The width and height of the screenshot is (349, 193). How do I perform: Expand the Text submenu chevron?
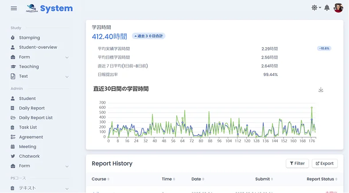coord(67,77)
